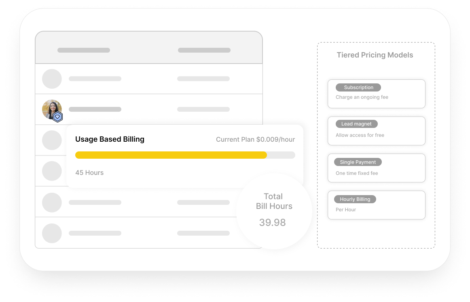Click the Tiered Pricing Models heading
This screenshot has height=302, width=470.
[x=375, y=55]
